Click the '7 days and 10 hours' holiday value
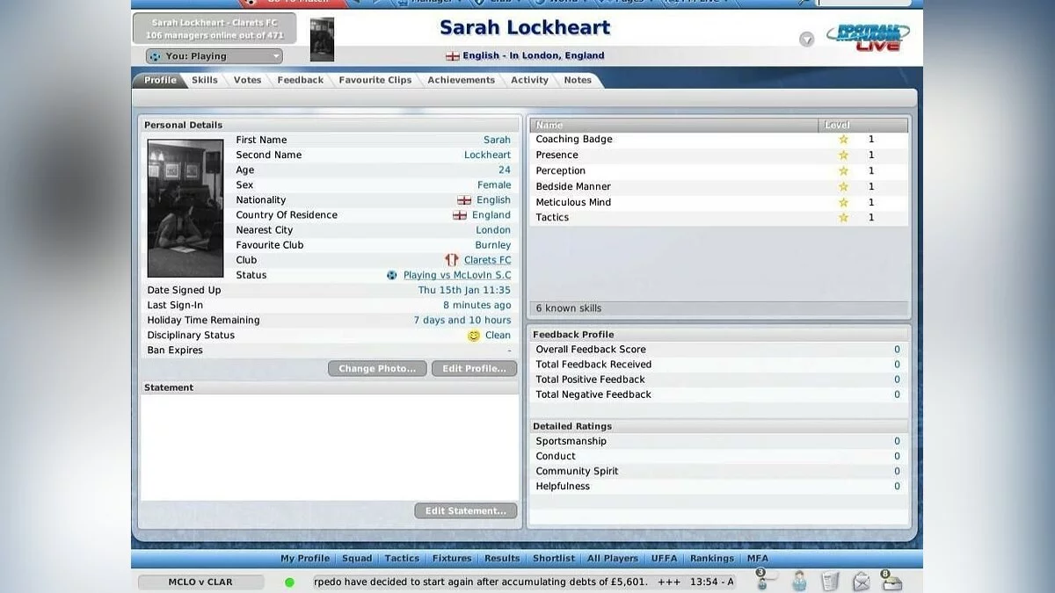The image size is (1055, 593). pyautogui.click(x=462, y=321)
